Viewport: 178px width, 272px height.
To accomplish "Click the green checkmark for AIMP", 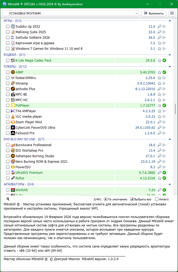I will click(x=164, y=72).
